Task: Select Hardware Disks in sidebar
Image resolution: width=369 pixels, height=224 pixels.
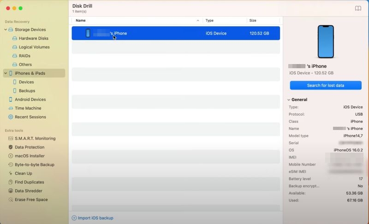Action: (33, 38)
